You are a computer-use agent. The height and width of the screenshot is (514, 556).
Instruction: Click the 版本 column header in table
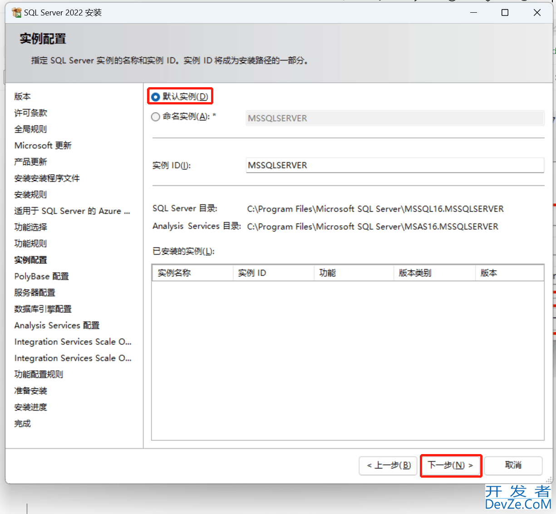pos(509,273)
